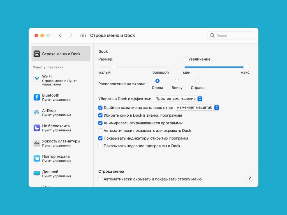Image resolution: width=287 pixels, height=215 pixels.
Task: Click the forward navigation arrow
Action: click(x=71, y=35)
